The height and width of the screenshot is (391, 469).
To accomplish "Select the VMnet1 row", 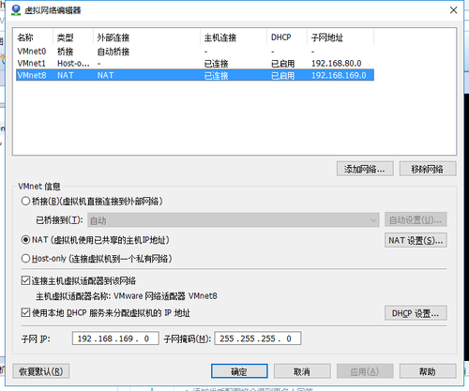I will [195, 64].
